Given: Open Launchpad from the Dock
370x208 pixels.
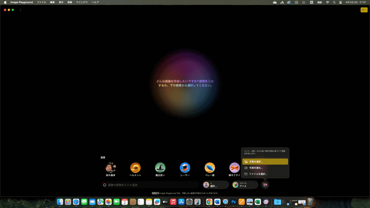Looking at the screenshot, I should (x=68, y=202).
